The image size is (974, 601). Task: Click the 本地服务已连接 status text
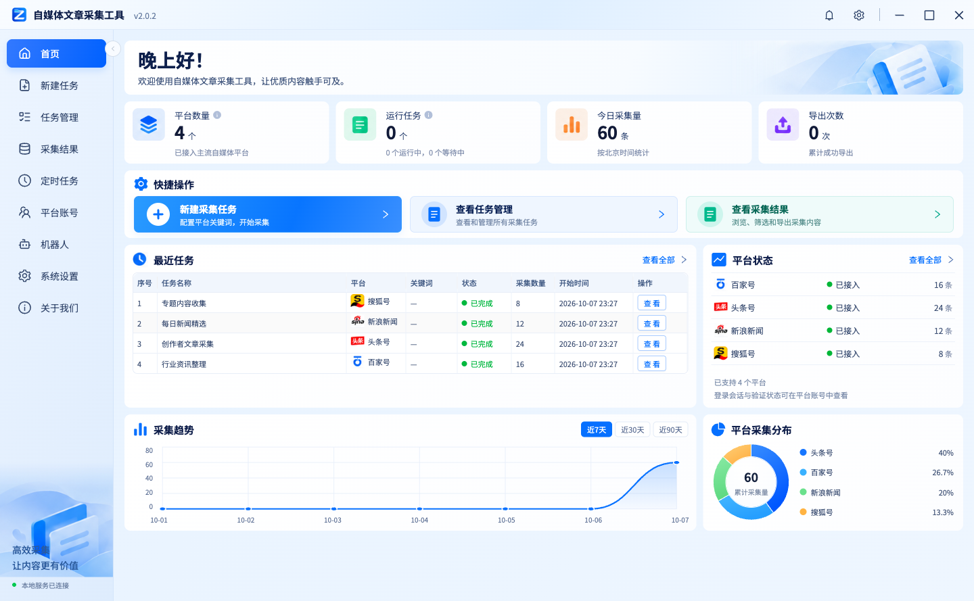coord(45,585)
